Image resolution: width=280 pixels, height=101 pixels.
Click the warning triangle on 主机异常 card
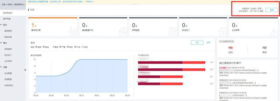tap(273, 32)
